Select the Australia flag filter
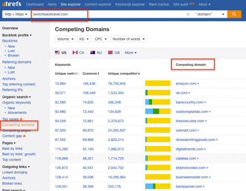 tap(96, 53)
